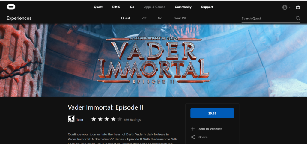
Task: Open the shopping cart icon
Action: click(x=298, y=7)
